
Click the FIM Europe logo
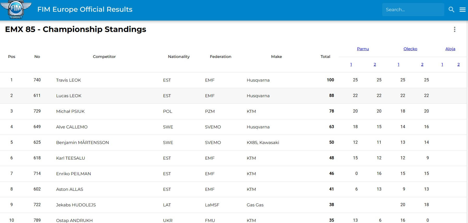point(16,10)
